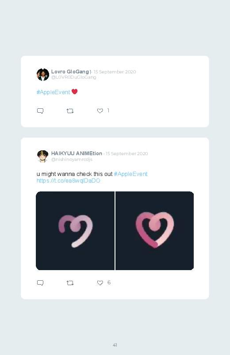
Task: Click @L0VR0DuGloGang handle
Action: click(74, 77)
